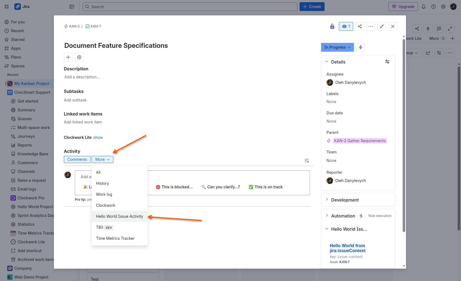Change the activity sort order icon
This screenshot has width=461, height=281.
pos(307,161)
